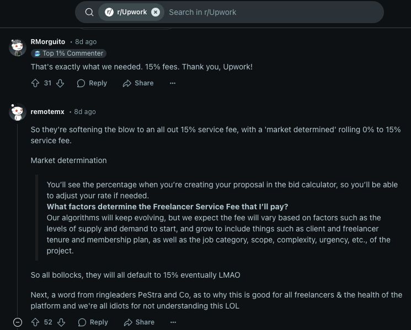This screenshot has width=411, height=330.
Task: Upvote remotemx's comment
Action: (x=35, y=322)
